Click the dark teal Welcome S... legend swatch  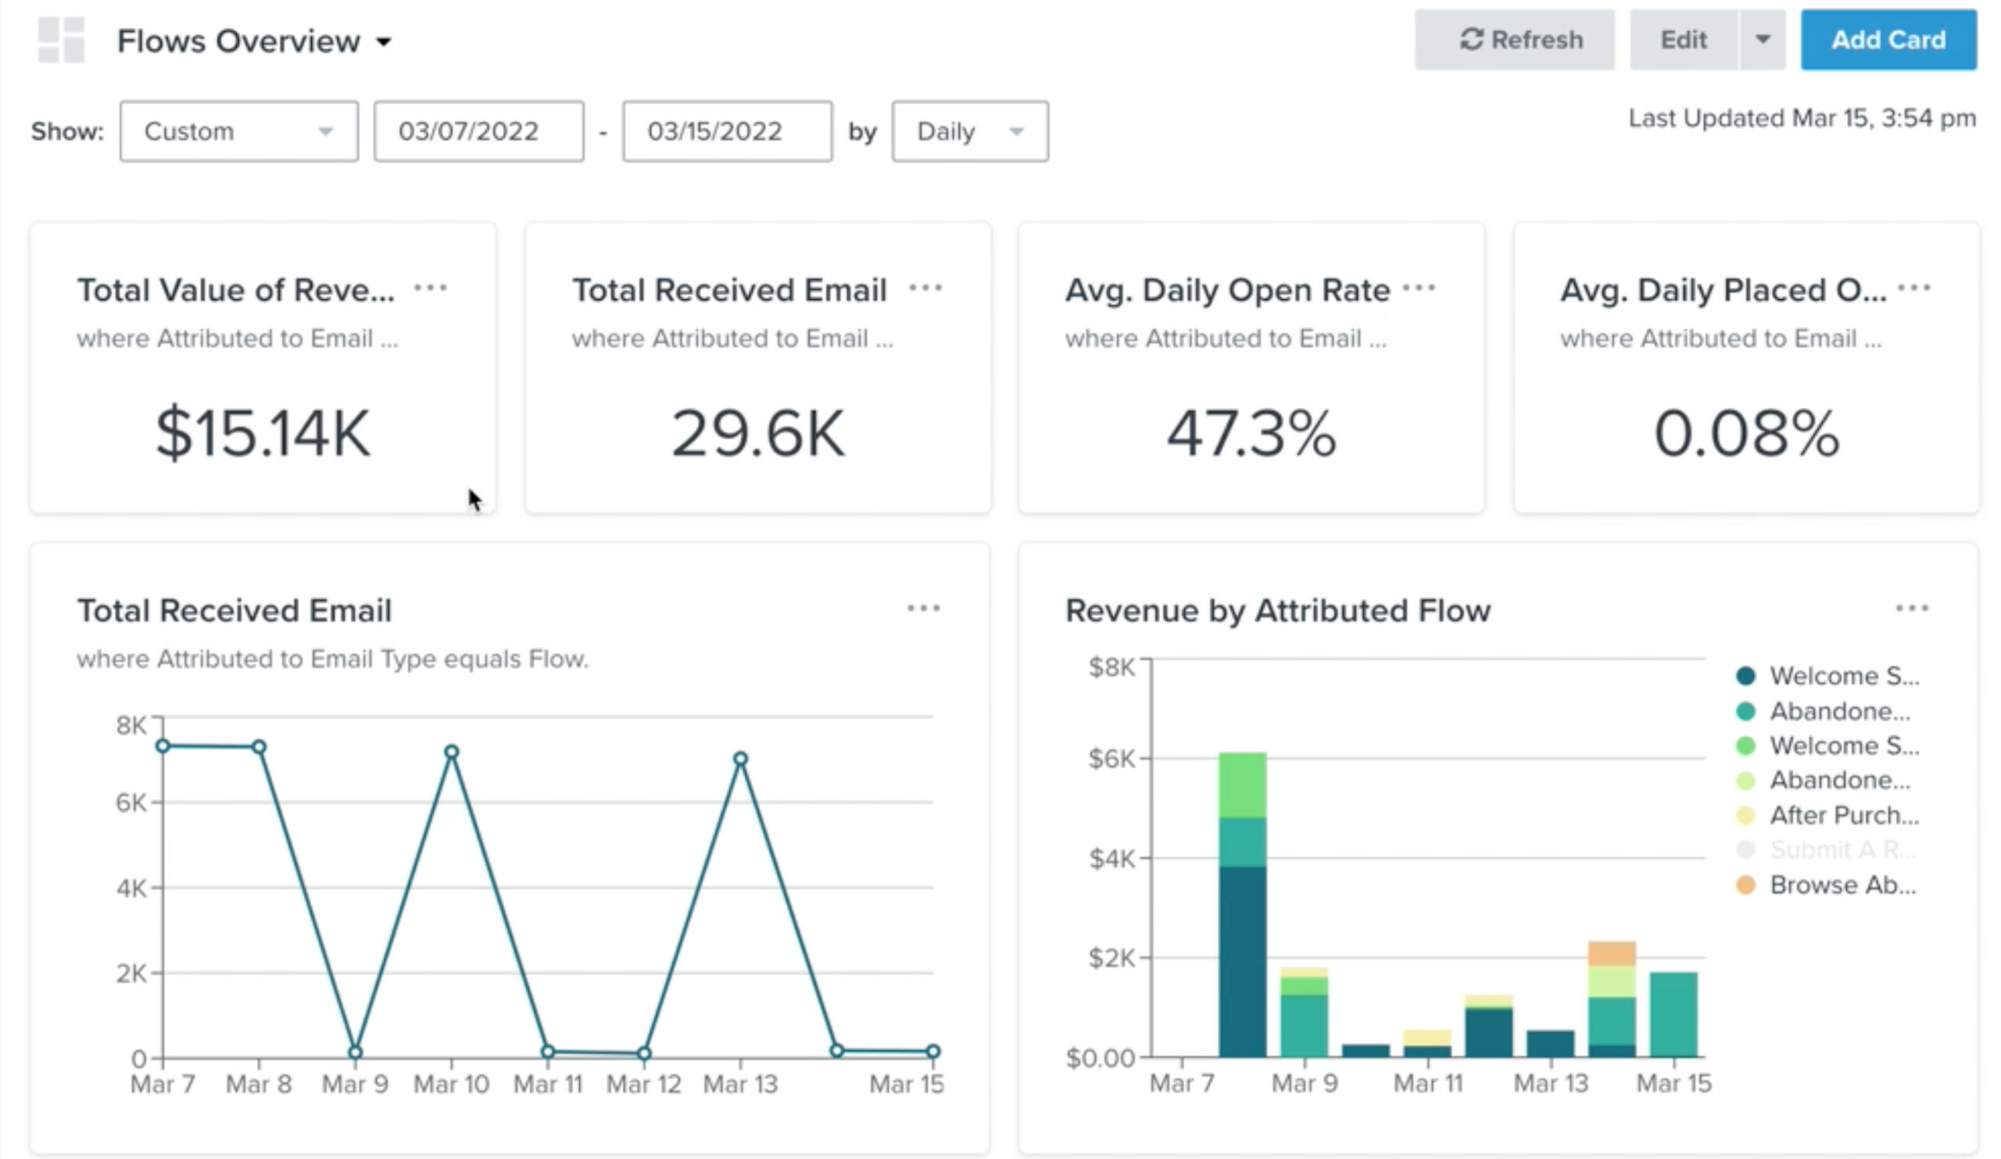click(x=1745, y=676)
